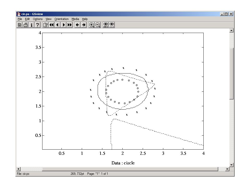
Task: Go to previous page with single left triangle
Action: pos(57,25)
